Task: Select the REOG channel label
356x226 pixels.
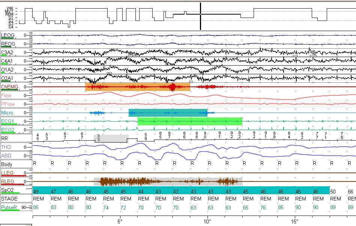Action: [x=8, y=44]
